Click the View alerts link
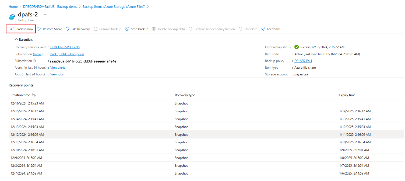Image resolution: width=405 pixels, height=181 pixels. 58,68
